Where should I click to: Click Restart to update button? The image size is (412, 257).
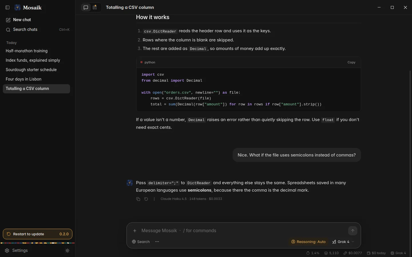pyautogui.click(x=37, y=234)
